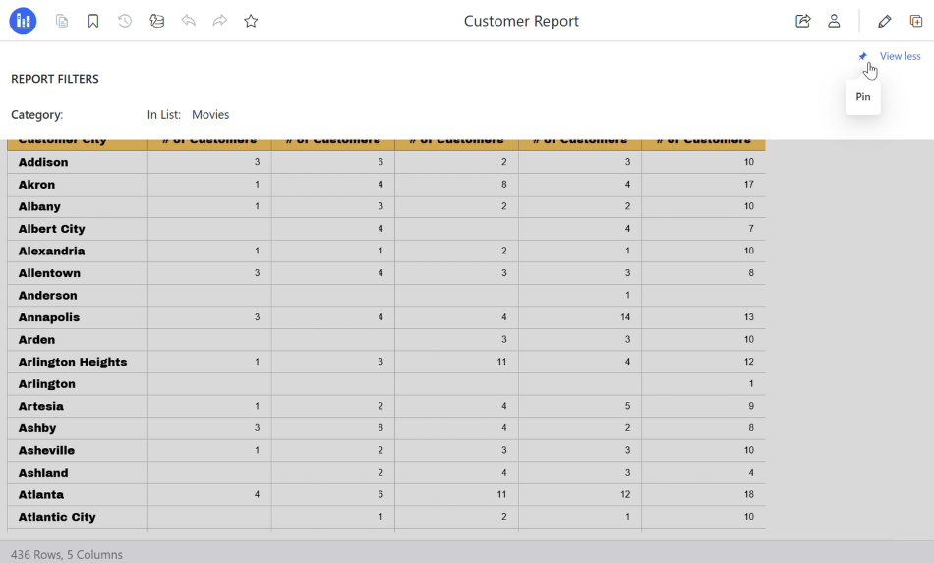The image size is (934, 563).
Task: Select the Allentown row header
Action: tap(78, 273)
